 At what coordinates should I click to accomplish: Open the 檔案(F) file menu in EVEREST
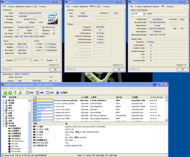click(x=5, y=88)
